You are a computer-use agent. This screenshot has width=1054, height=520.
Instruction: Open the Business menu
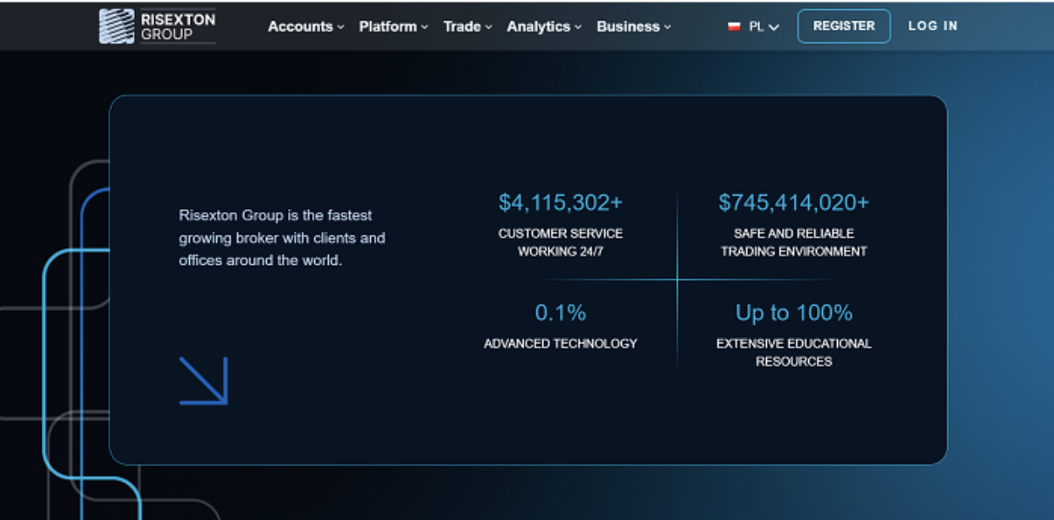tap(634, 26)
